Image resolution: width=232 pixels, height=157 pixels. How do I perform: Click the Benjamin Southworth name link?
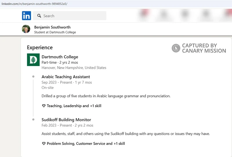point(52,27)
